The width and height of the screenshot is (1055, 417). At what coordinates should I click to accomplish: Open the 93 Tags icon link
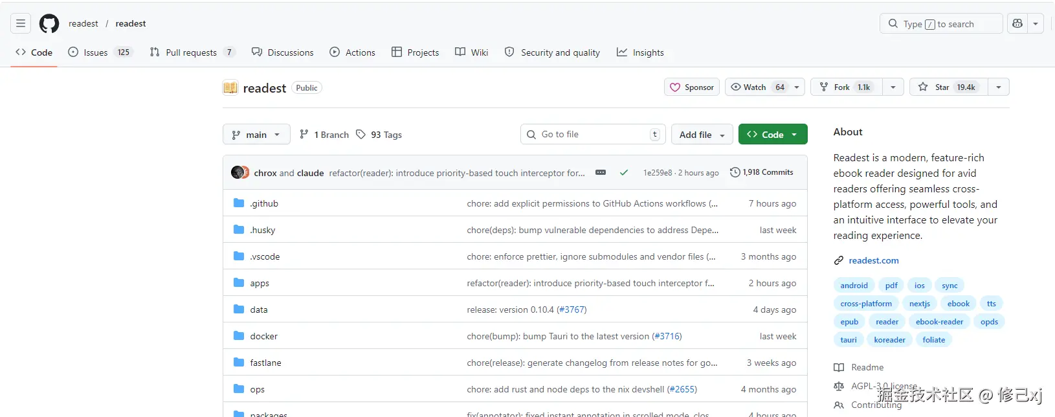tap(361, 135)
